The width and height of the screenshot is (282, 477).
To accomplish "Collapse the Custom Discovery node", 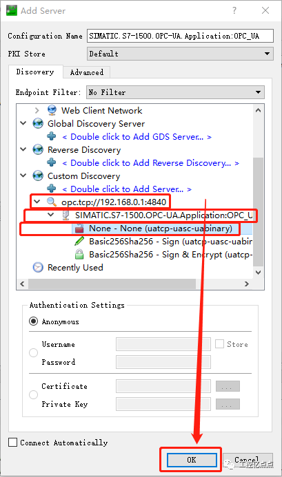I will click(23, 176).
